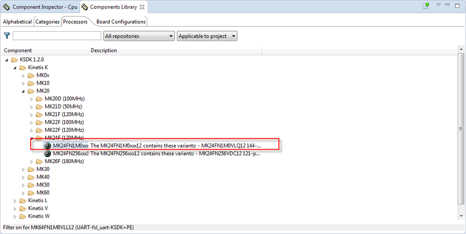Expand the MK22F (100MHz) folder

coord(31,122)
